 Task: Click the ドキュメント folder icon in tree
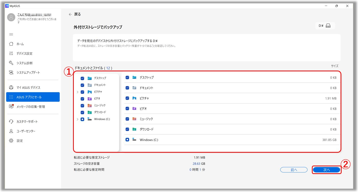tap(89, 85)
